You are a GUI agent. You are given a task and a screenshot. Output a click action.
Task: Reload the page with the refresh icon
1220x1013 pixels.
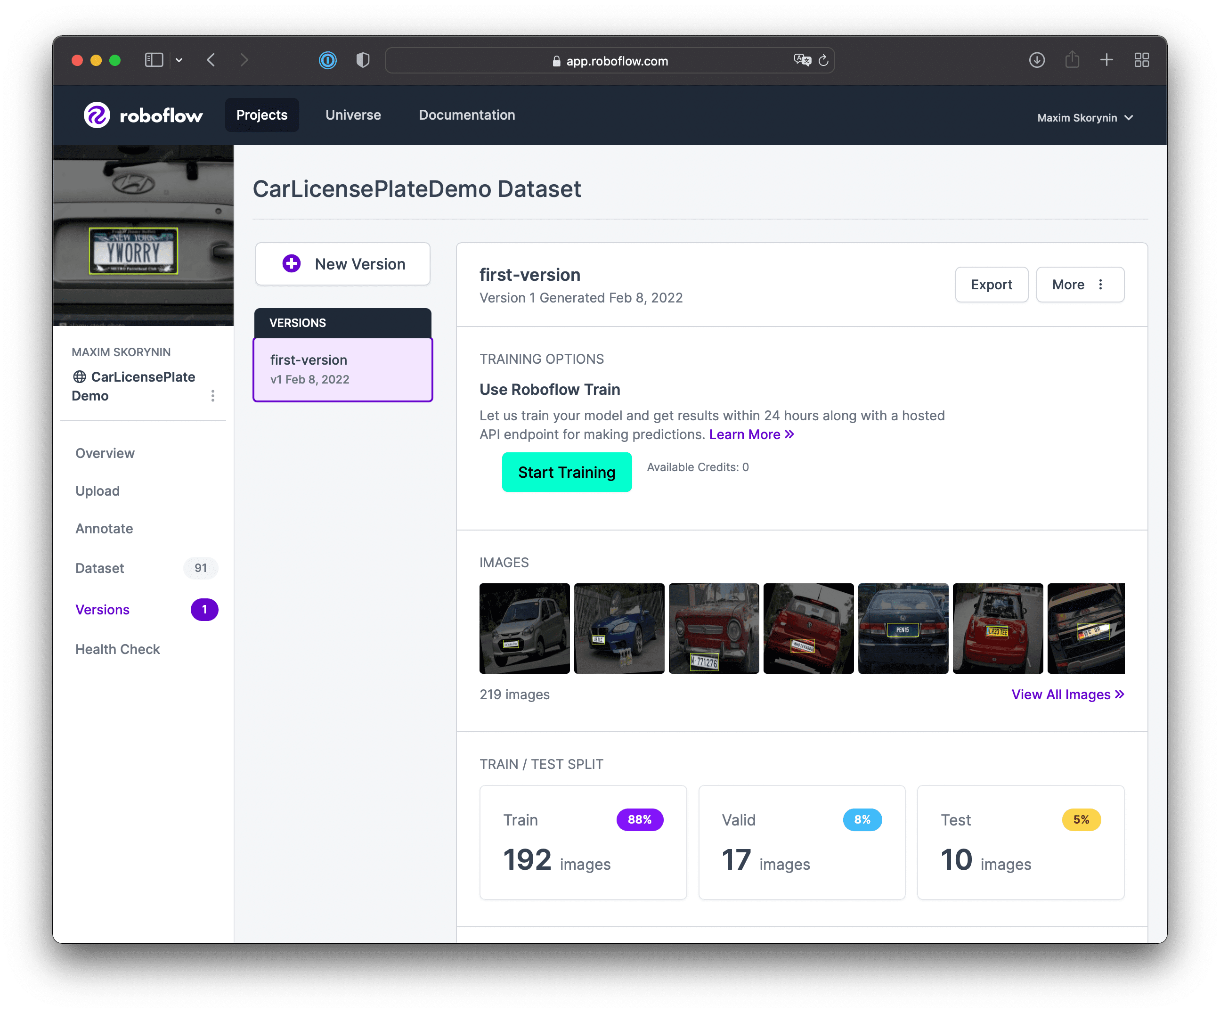click(x=823, y=60)
